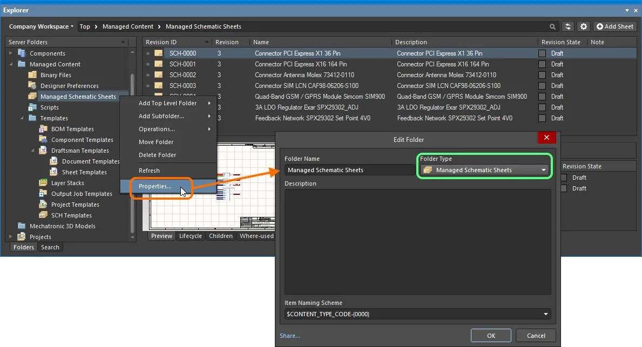642x347 pixels.
Task: Open the Folder Type dropdown in Edit Folder
Action: pos(545,170)
